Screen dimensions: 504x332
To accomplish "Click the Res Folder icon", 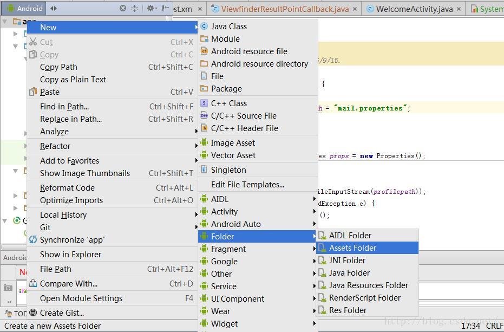I will coord(323,310).
